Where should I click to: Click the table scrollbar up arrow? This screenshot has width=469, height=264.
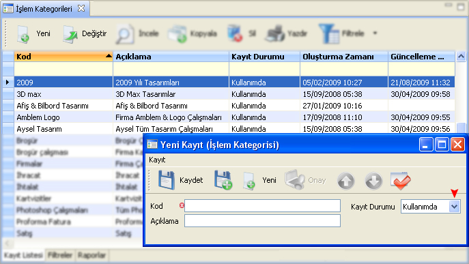tap(461, 56)
